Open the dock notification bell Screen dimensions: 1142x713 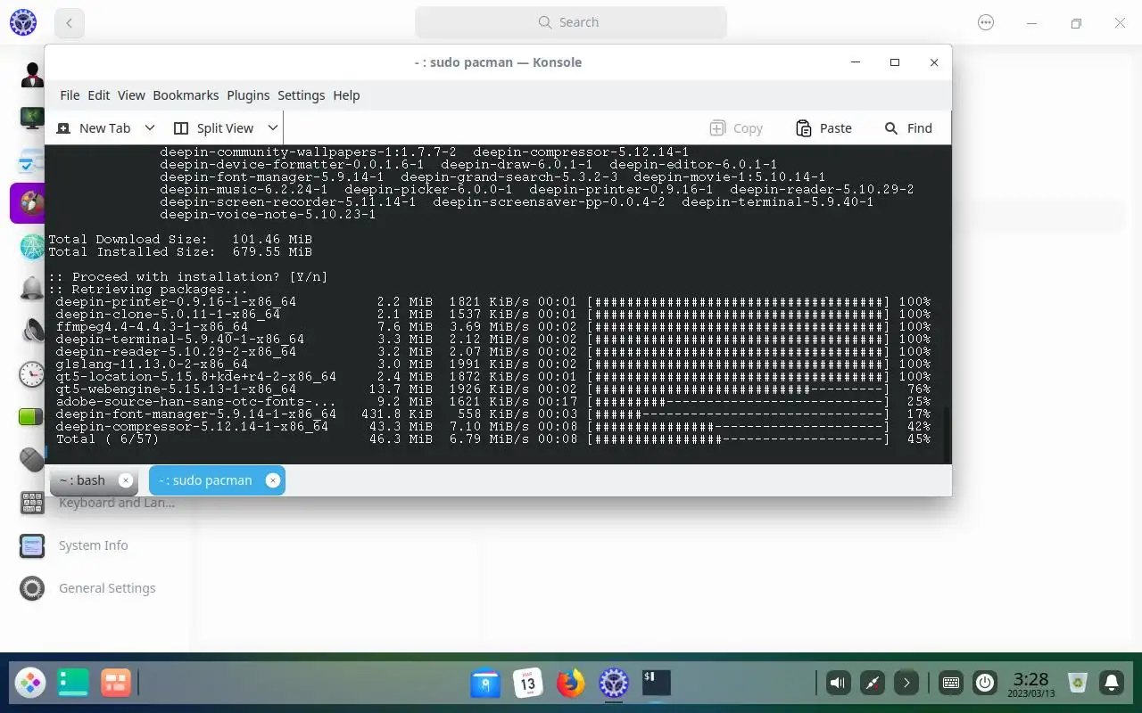(1112, 684)
